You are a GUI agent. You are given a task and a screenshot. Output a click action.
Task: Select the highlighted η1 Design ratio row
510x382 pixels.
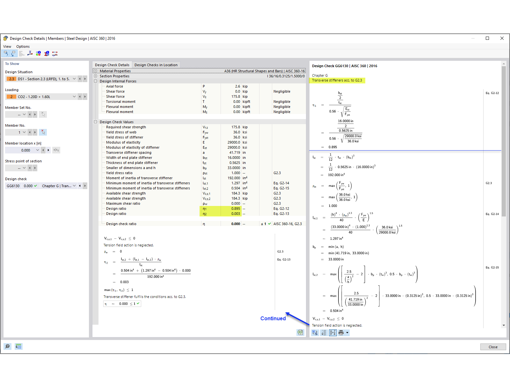click(202, 209)
